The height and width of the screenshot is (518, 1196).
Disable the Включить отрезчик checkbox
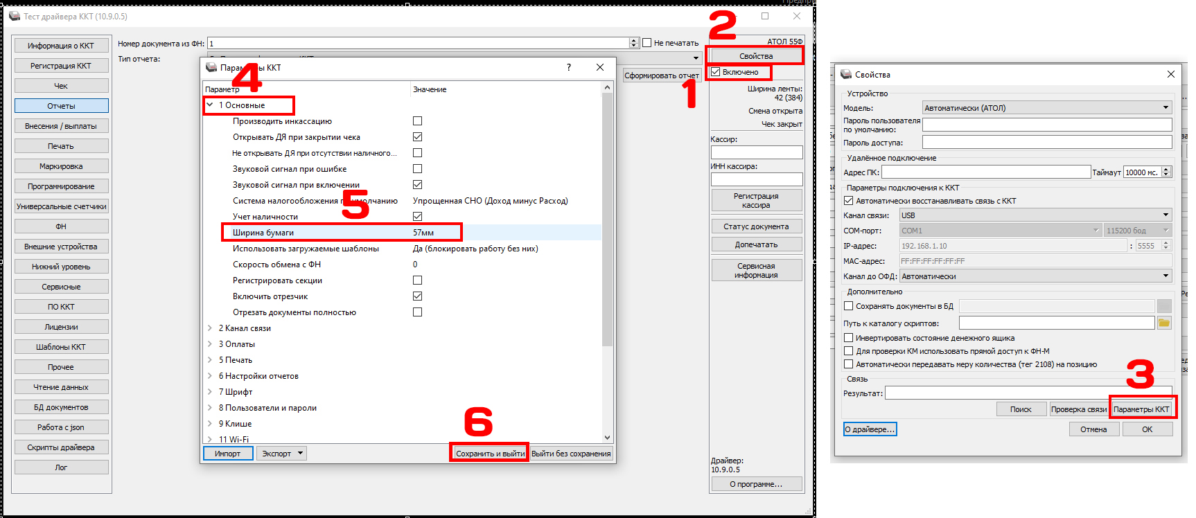(417, 296)
